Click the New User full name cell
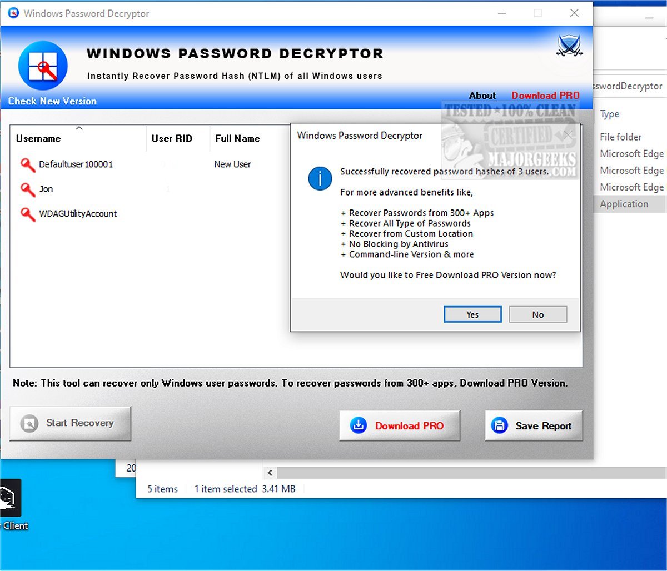 coord(232,164)
